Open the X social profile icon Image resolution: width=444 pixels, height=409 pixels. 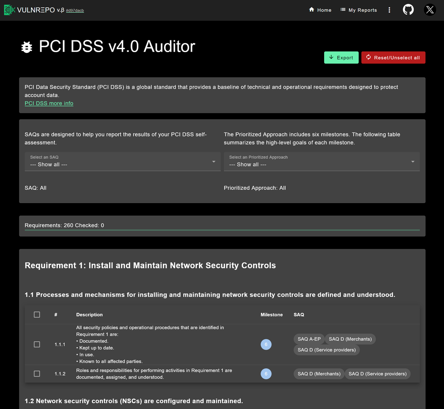tap(430, 10)
